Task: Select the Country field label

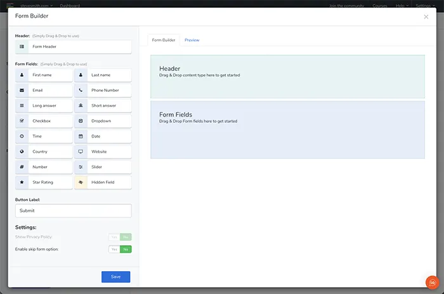Action: point(40,151)
